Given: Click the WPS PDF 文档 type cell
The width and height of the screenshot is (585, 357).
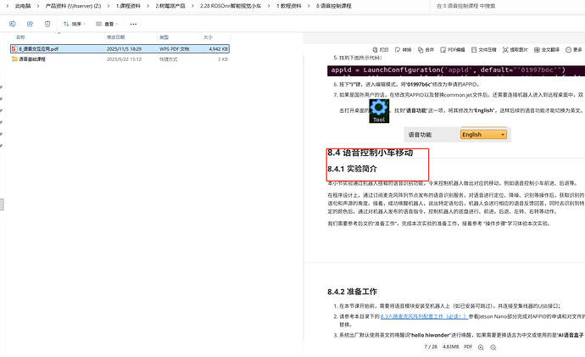Looking at the screenshot, I should [x=175, y=49].
